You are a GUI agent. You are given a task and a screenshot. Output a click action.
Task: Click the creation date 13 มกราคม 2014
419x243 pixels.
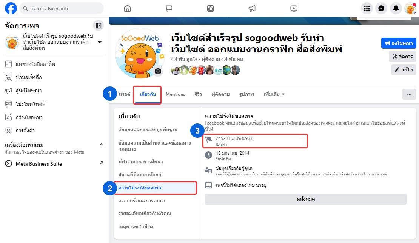(x=233, y=153)
